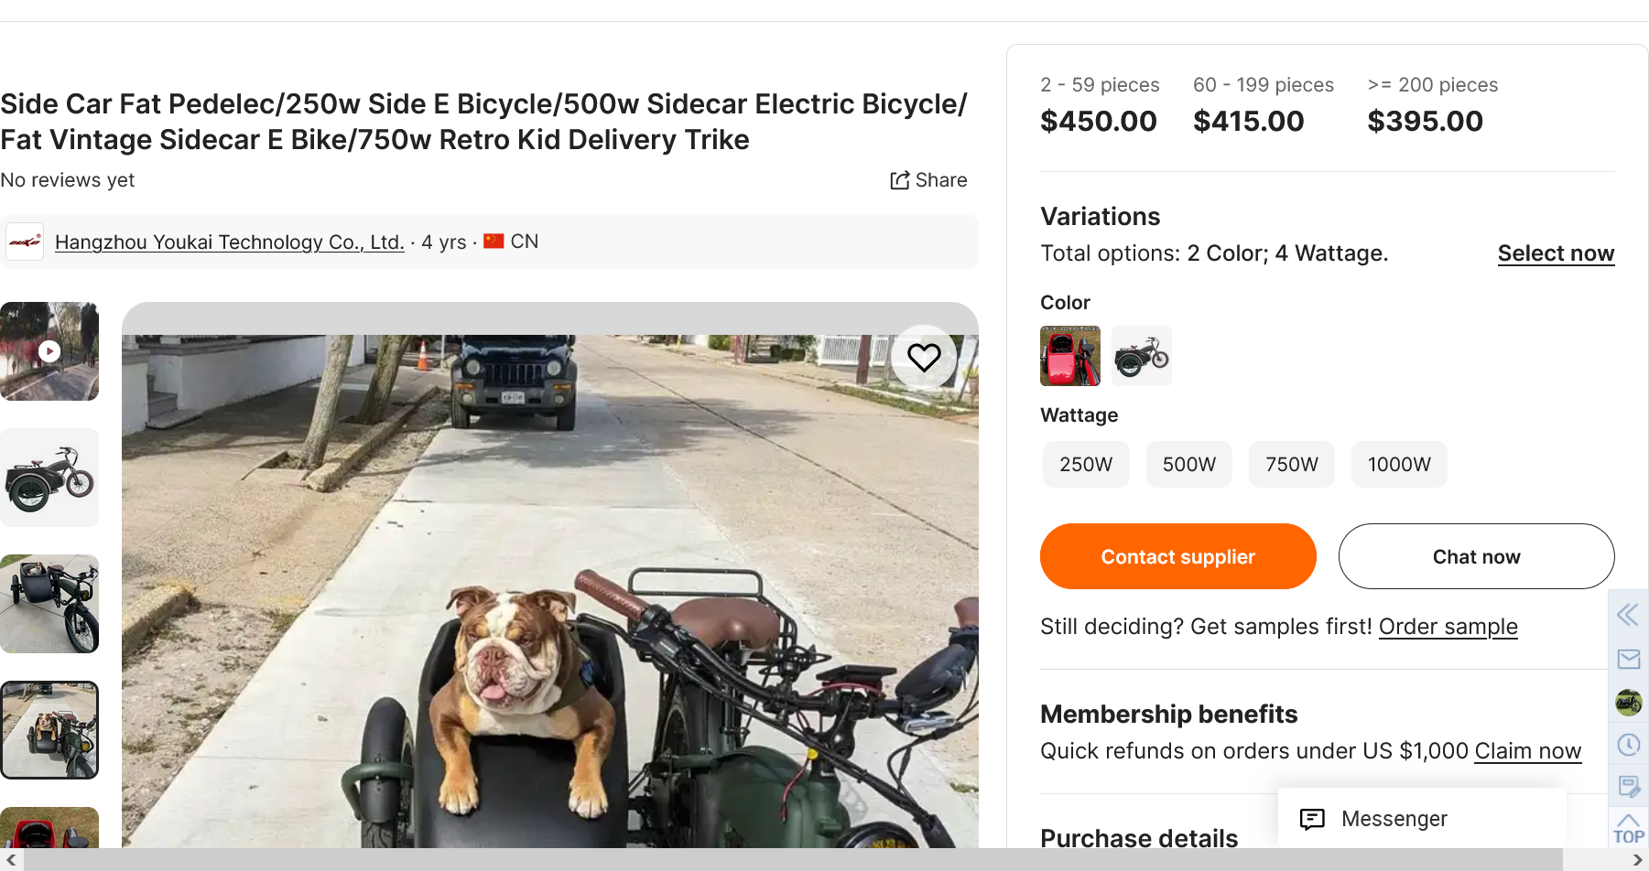Open the Messenger chat icon
The image size is (1649, 871).
1312,819
